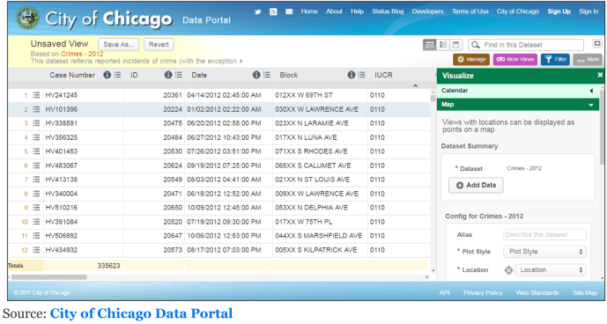Open the Help menu item
This screenshot has width=607, height=324.
[x=358, y=11]
